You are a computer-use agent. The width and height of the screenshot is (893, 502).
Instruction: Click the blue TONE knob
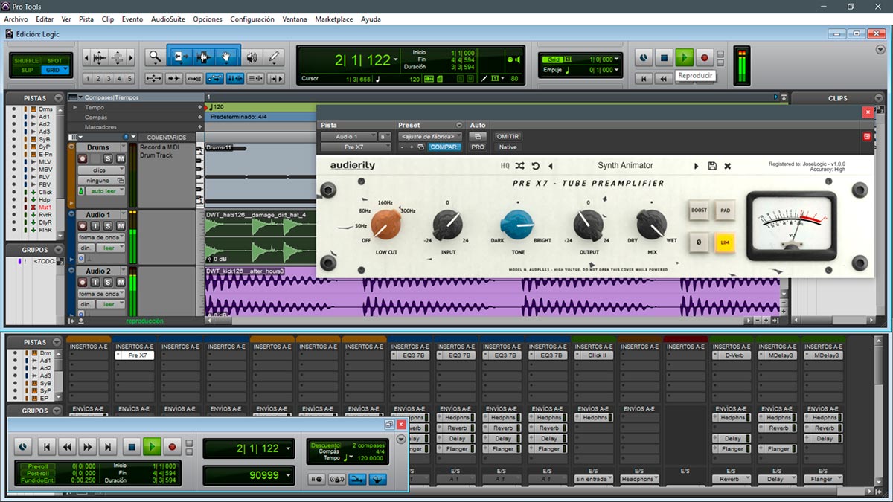pyautogui.click(x=517, y=225)
